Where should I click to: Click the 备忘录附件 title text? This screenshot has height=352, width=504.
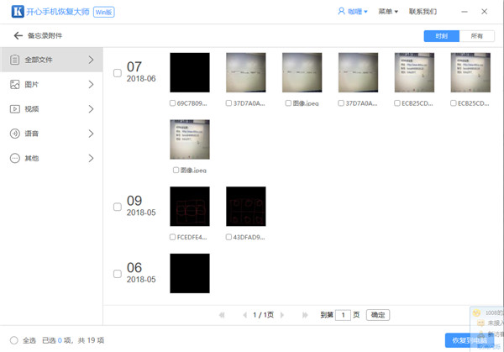point(45,35)
